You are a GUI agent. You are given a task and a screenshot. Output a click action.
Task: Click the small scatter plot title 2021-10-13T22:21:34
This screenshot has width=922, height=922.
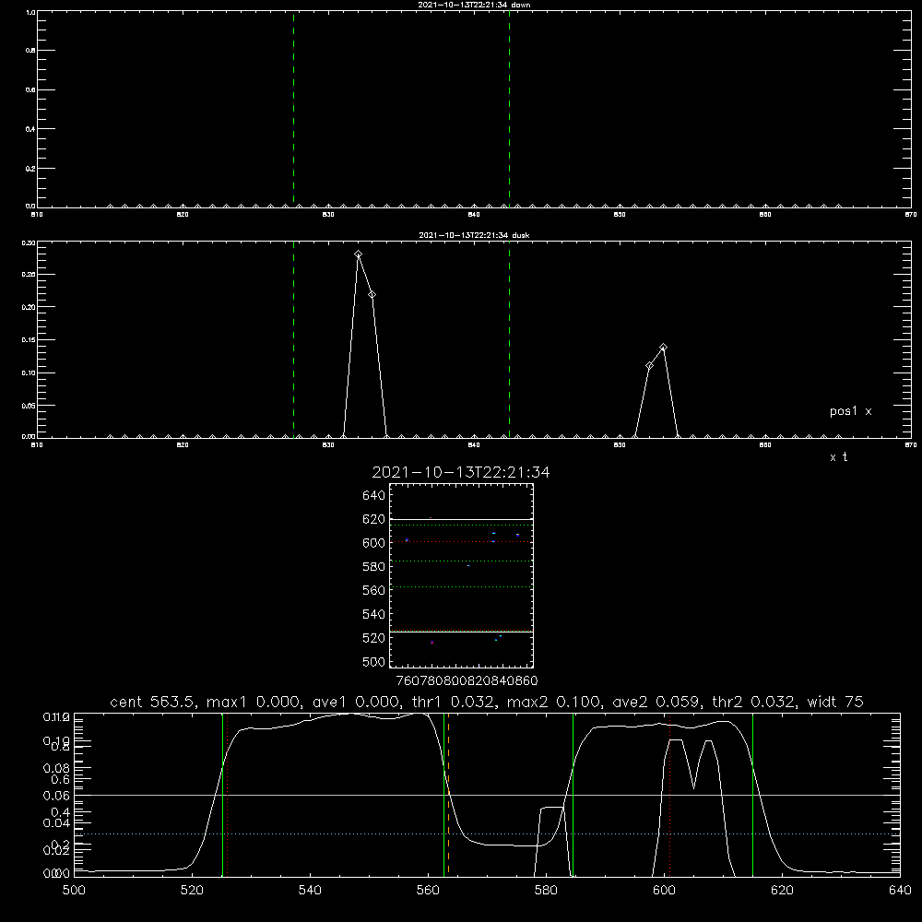(x=461, y=472)
